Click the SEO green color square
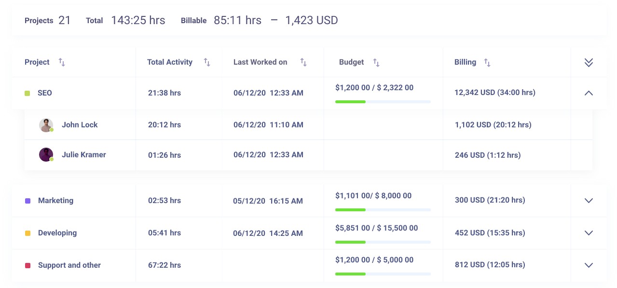617x288 pixels. point(27,93)
